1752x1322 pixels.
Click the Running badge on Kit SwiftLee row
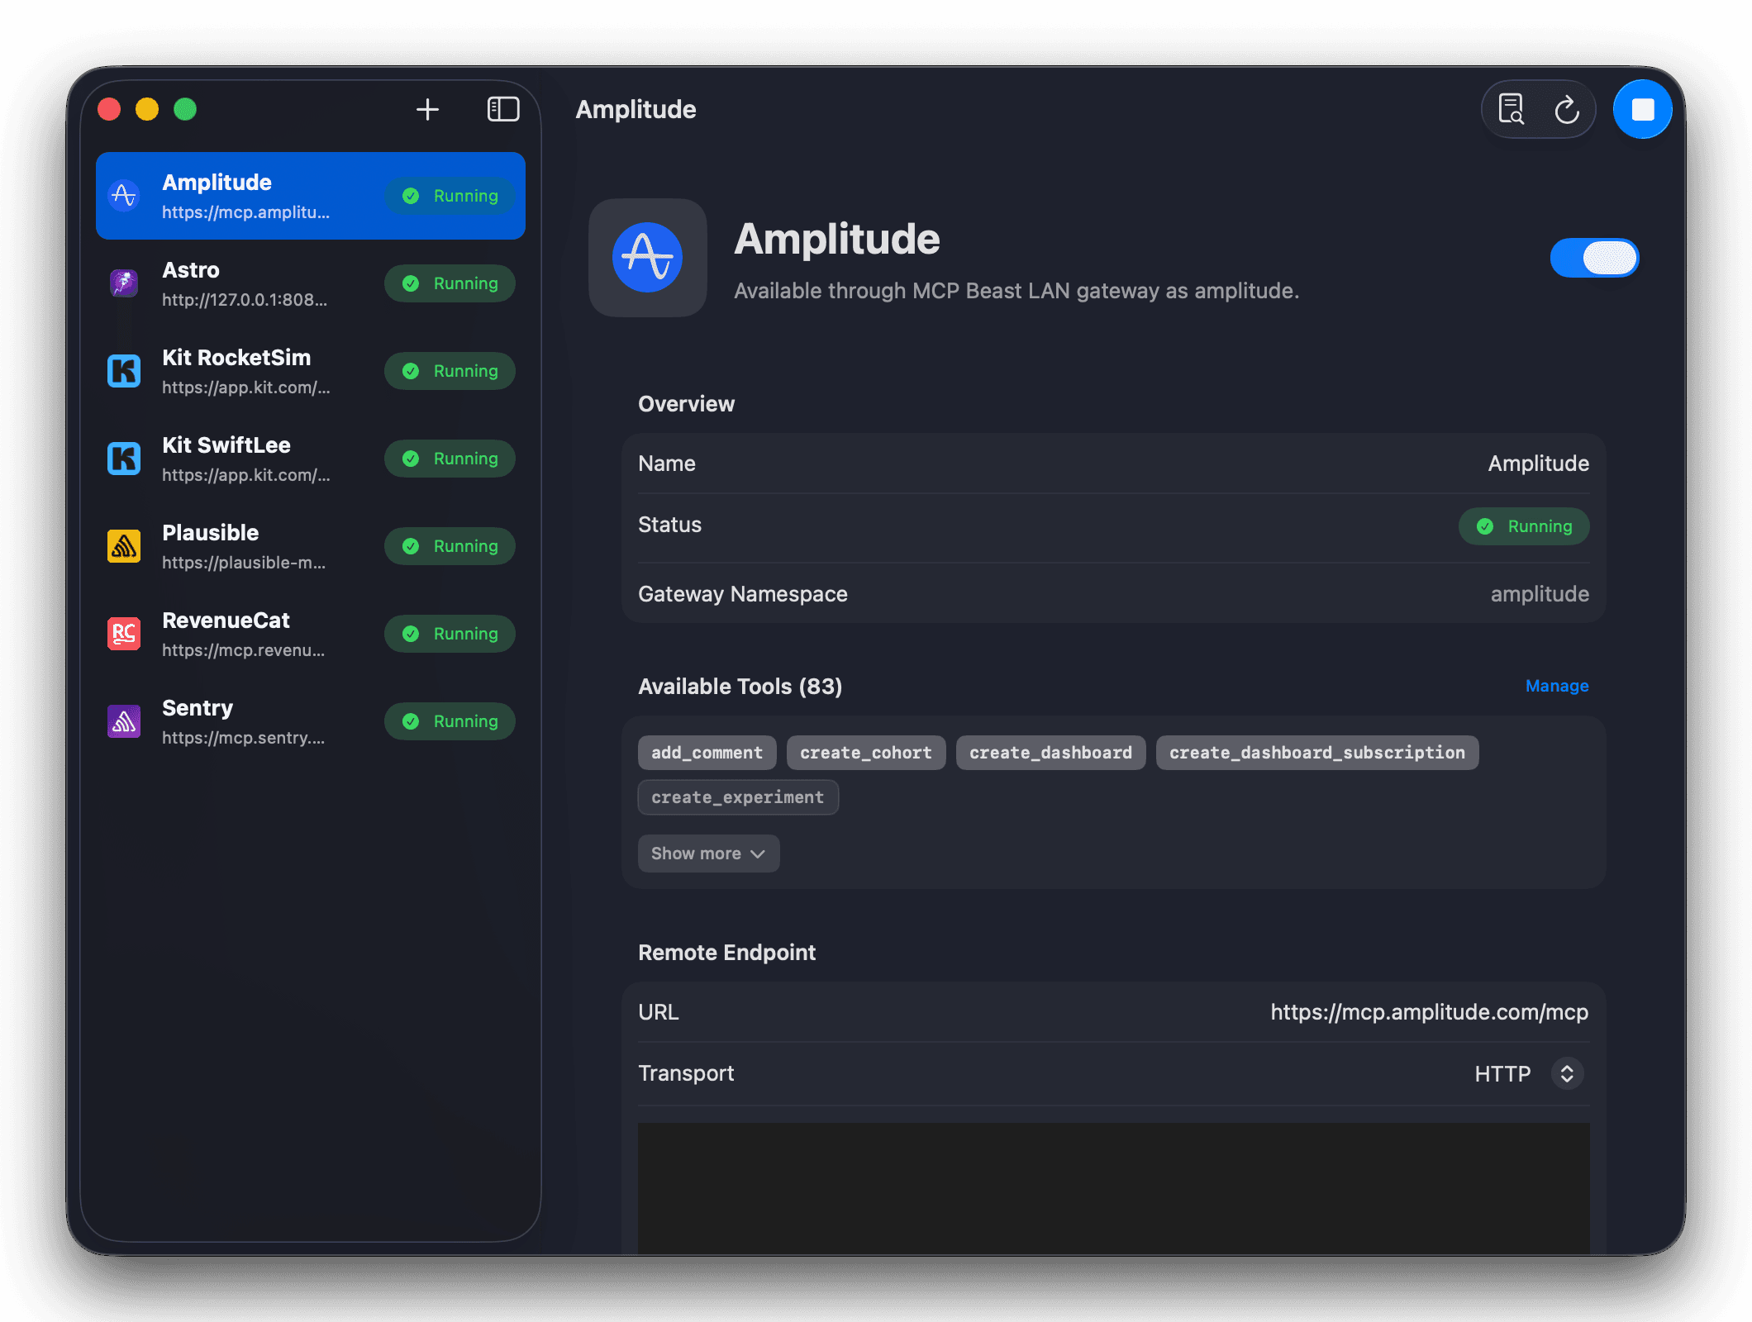coord(450,459)
